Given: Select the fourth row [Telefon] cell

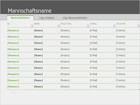Looking at the screenshot, I should click(121, 49).
